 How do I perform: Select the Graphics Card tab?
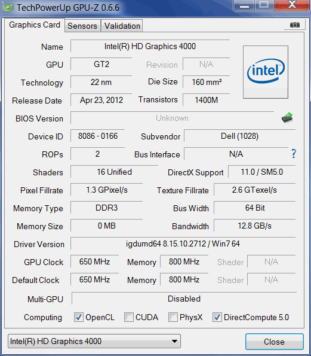[35, 25]
